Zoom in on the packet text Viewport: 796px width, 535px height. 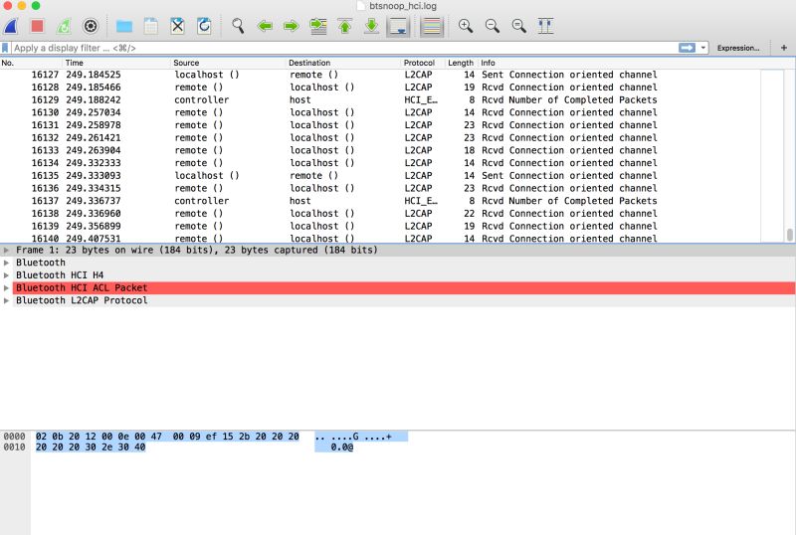coord(466,26)
